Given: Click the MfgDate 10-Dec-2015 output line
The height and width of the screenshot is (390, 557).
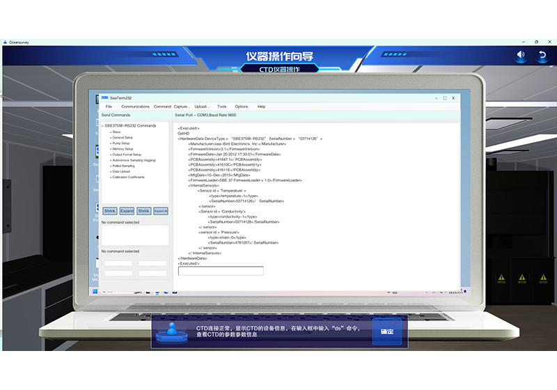Looking at the screenshot, I should click(x=219, y=175).
